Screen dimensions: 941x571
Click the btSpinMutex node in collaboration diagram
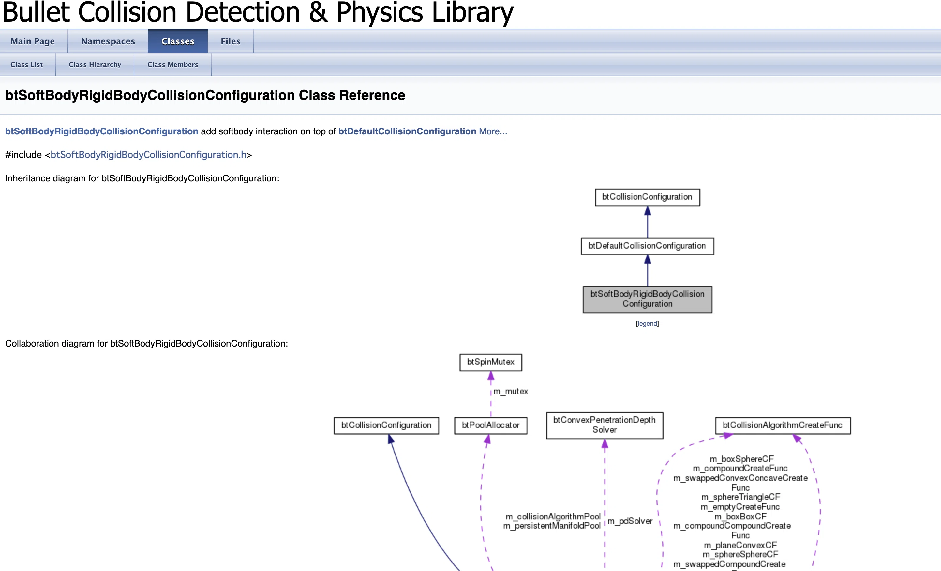click(x=491, y=362)
